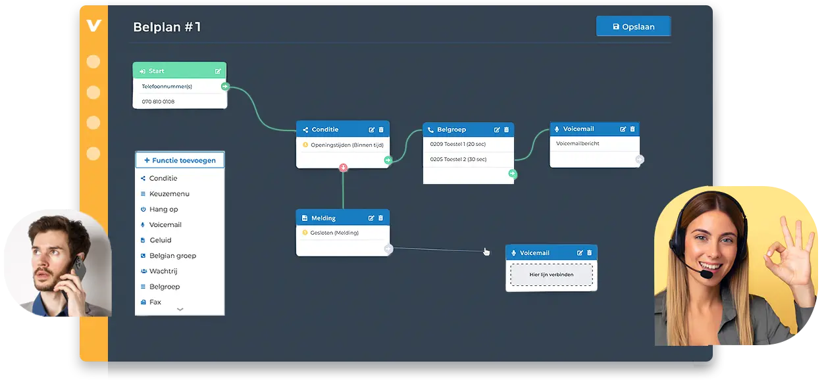Delete the bottom Voicemail node
The height and width of the screenshot is (380, 824).
[589, 252]
